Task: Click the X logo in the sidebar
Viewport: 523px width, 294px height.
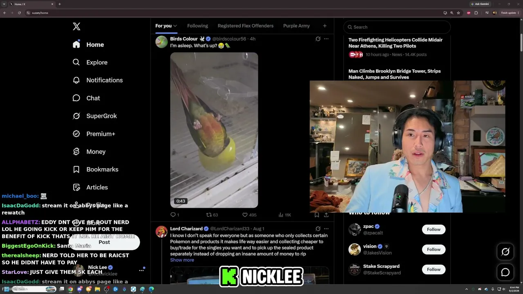Action: pos(76,27)
